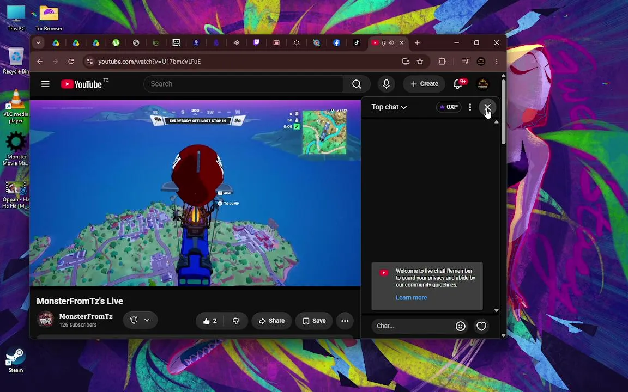Select Monster Movie Ma desktop icon
This screenshot has width=628, height=392.
16,149
